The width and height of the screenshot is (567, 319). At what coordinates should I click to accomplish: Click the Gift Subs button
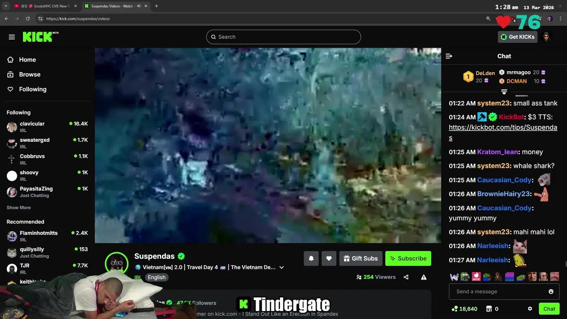pos(360,258)
